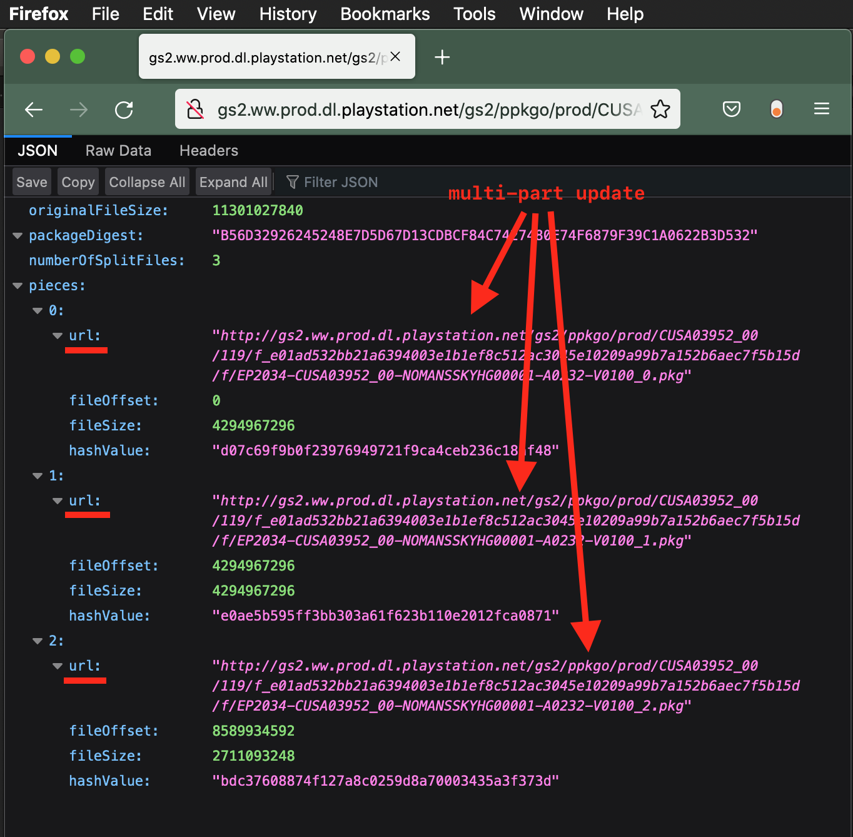Click the URL ending in V0100_2.pkg

(x=506, y=686)
